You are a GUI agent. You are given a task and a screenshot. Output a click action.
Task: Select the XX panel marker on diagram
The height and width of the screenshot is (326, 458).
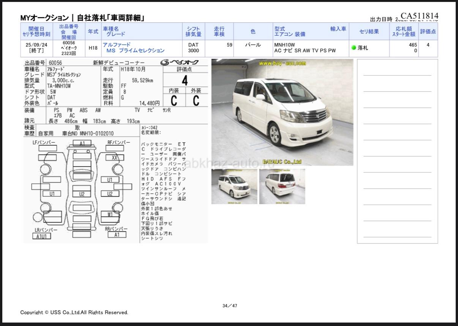point(114,157)
